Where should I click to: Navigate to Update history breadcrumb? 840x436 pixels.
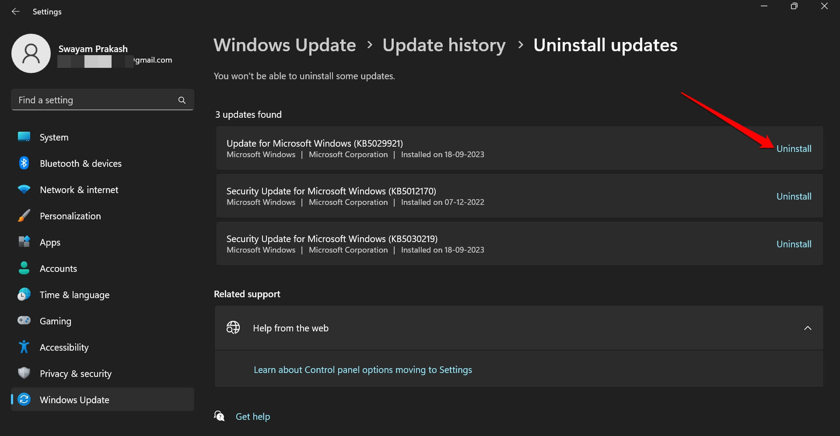click(x=444, y=45)
